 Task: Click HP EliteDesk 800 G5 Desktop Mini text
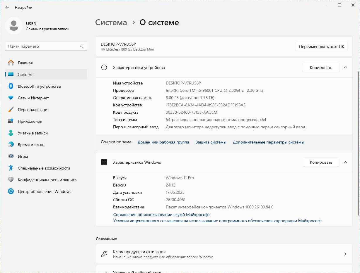point(127,49)
